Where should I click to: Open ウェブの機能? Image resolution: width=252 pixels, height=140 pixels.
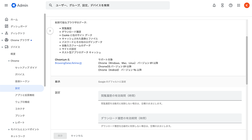point(22,102)
